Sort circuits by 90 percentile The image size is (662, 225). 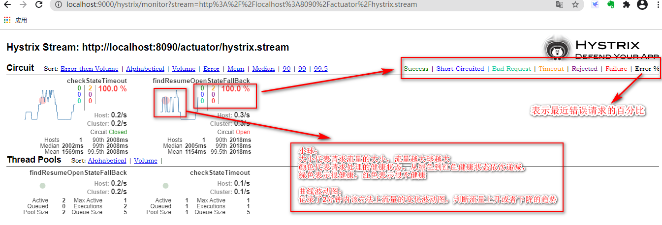point(286,69)
